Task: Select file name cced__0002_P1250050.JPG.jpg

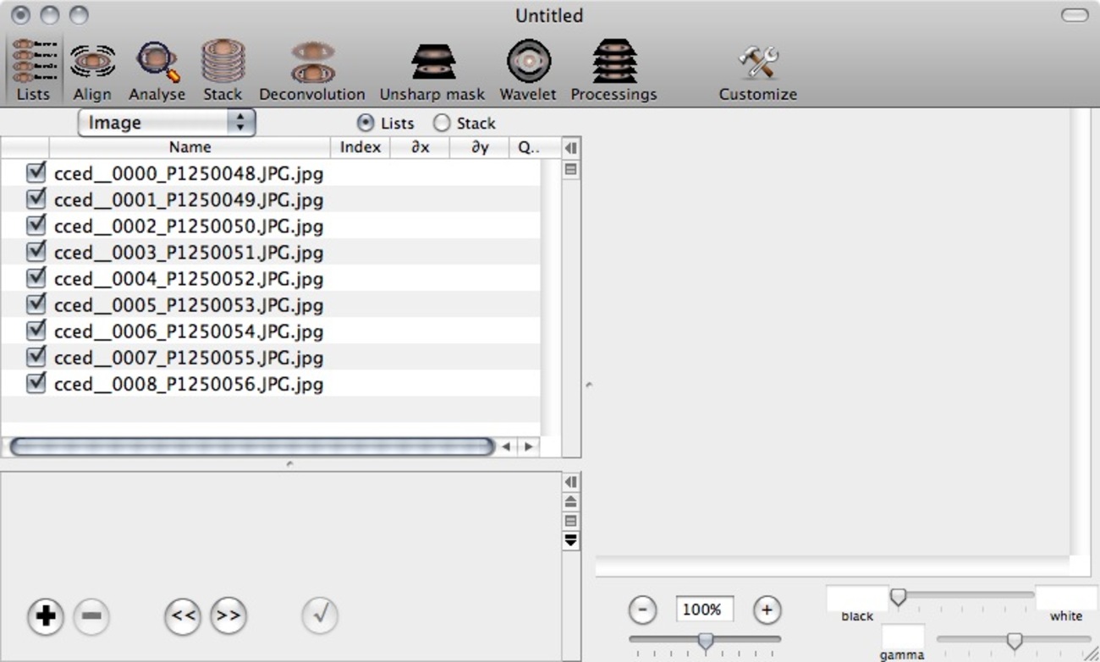Action: 189,227
